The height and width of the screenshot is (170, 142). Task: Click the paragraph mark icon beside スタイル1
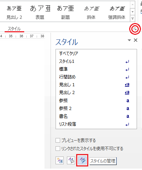tap(127, 62)
